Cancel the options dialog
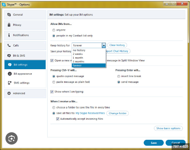Viewport: 190px width, 150px height. 176,143
